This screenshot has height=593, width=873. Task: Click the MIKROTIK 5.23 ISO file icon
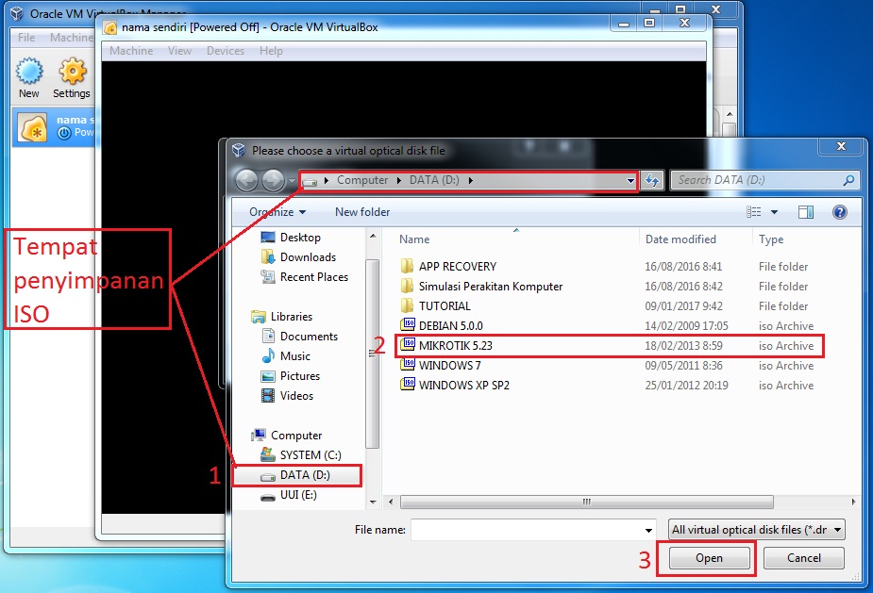coord(408,345)
